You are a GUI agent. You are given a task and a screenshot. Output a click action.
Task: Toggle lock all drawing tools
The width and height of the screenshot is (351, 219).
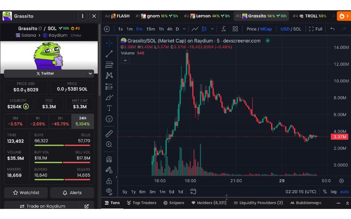(109, 181)
